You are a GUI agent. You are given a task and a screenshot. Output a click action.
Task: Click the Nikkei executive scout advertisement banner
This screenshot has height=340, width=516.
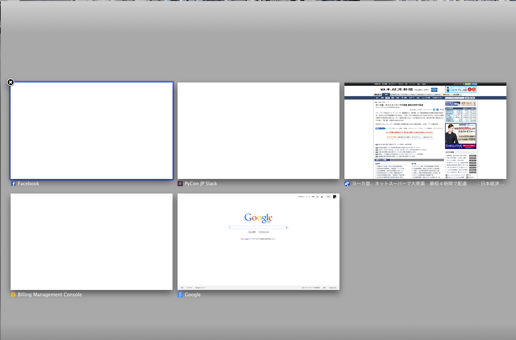tap(461, 136)
